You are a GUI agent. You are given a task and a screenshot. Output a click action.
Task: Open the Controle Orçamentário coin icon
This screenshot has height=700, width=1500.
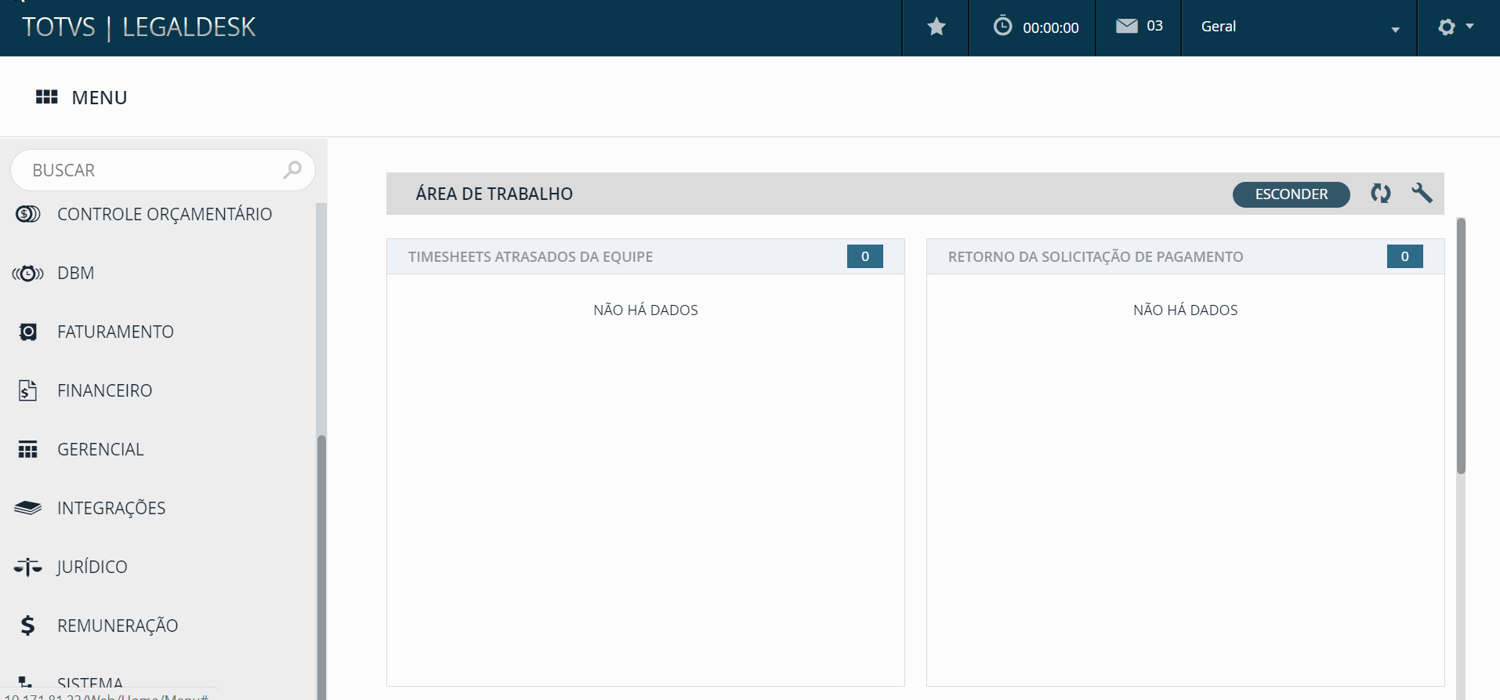pyautogui.click(x=28, y=214)
